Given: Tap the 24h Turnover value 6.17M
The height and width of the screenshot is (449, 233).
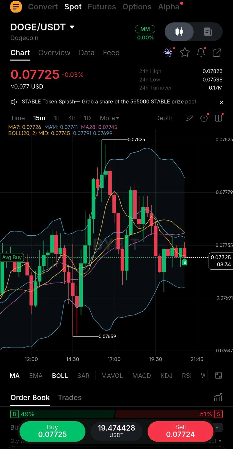Looking at the screenshot, I should pos(216,88).
